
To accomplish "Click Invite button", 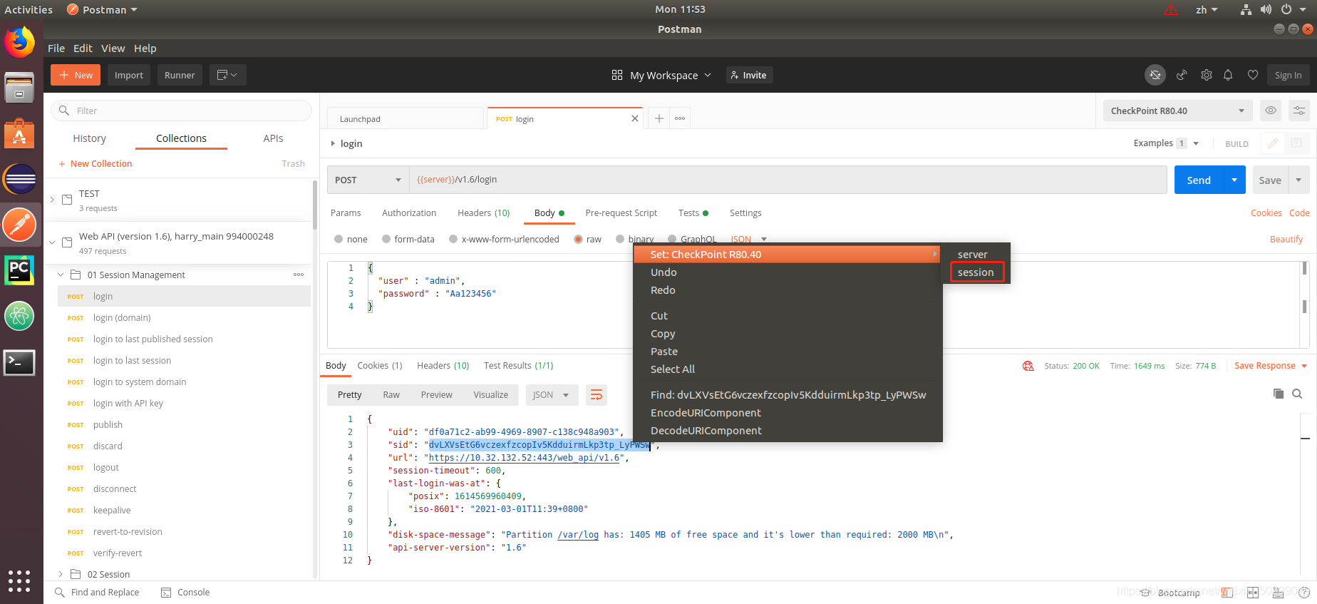I will [749, 75].
